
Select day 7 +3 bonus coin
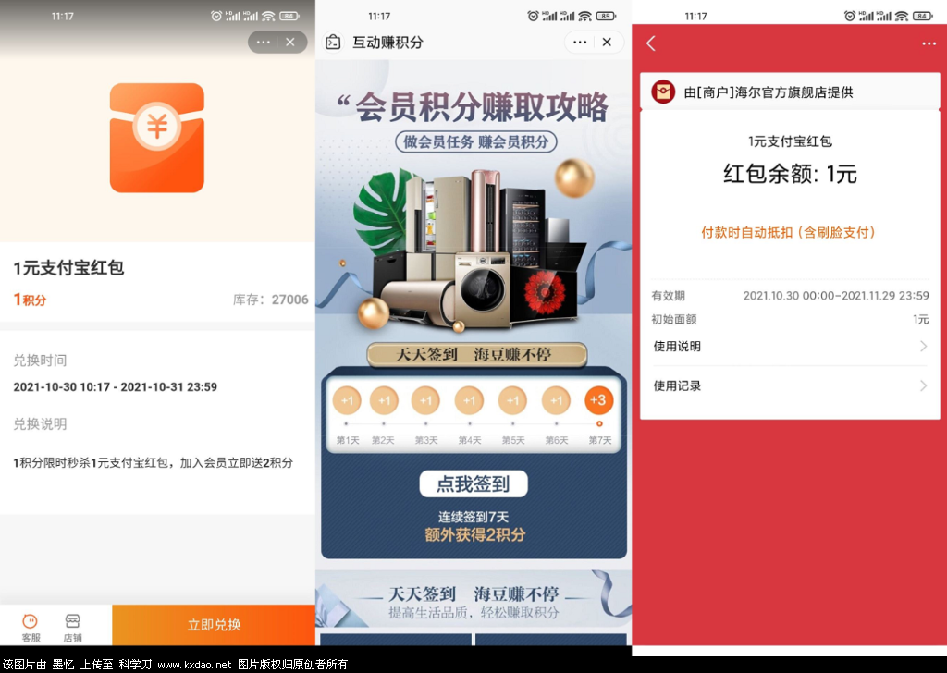click(x=598, y=400)
